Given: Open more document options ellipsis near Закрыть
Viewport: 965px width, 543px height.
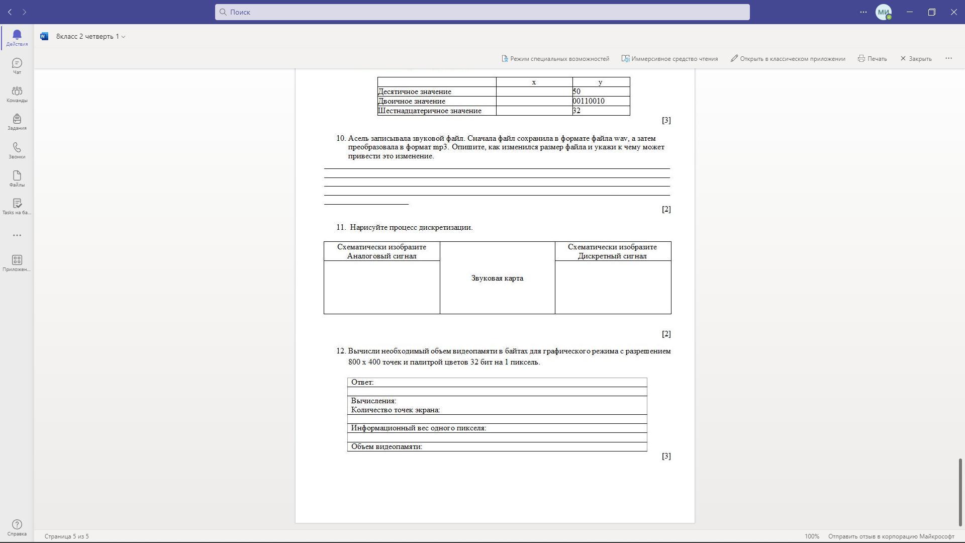Looking at the screenshot, I should (948, 58).
